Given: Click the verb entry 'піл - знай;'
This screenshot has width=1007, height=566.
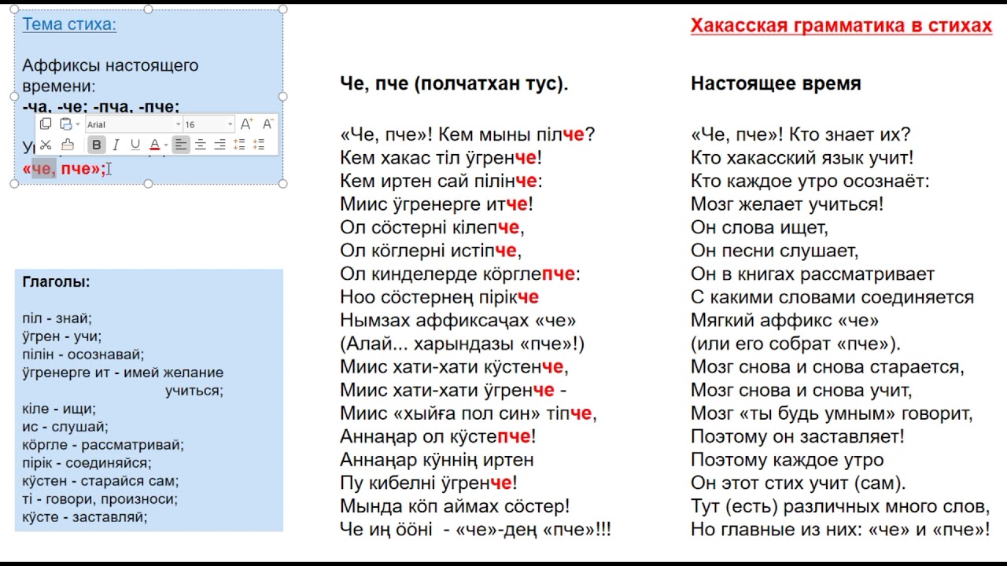Looking at the screenshot, I should point(57,318).
